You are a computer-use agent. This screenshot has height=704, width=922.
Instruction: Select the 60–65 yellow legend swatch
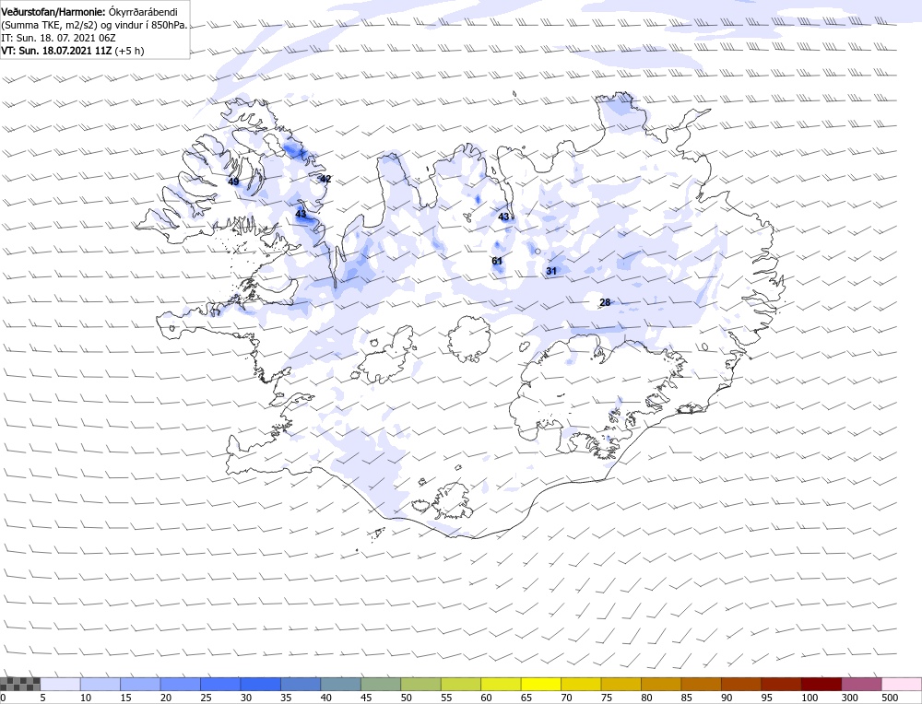[x=501, y=684]
